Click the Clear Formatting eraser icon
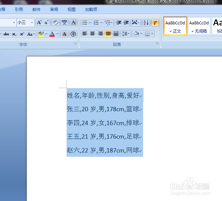This screenshot has width=222, height=201. [x=55, y=22]
